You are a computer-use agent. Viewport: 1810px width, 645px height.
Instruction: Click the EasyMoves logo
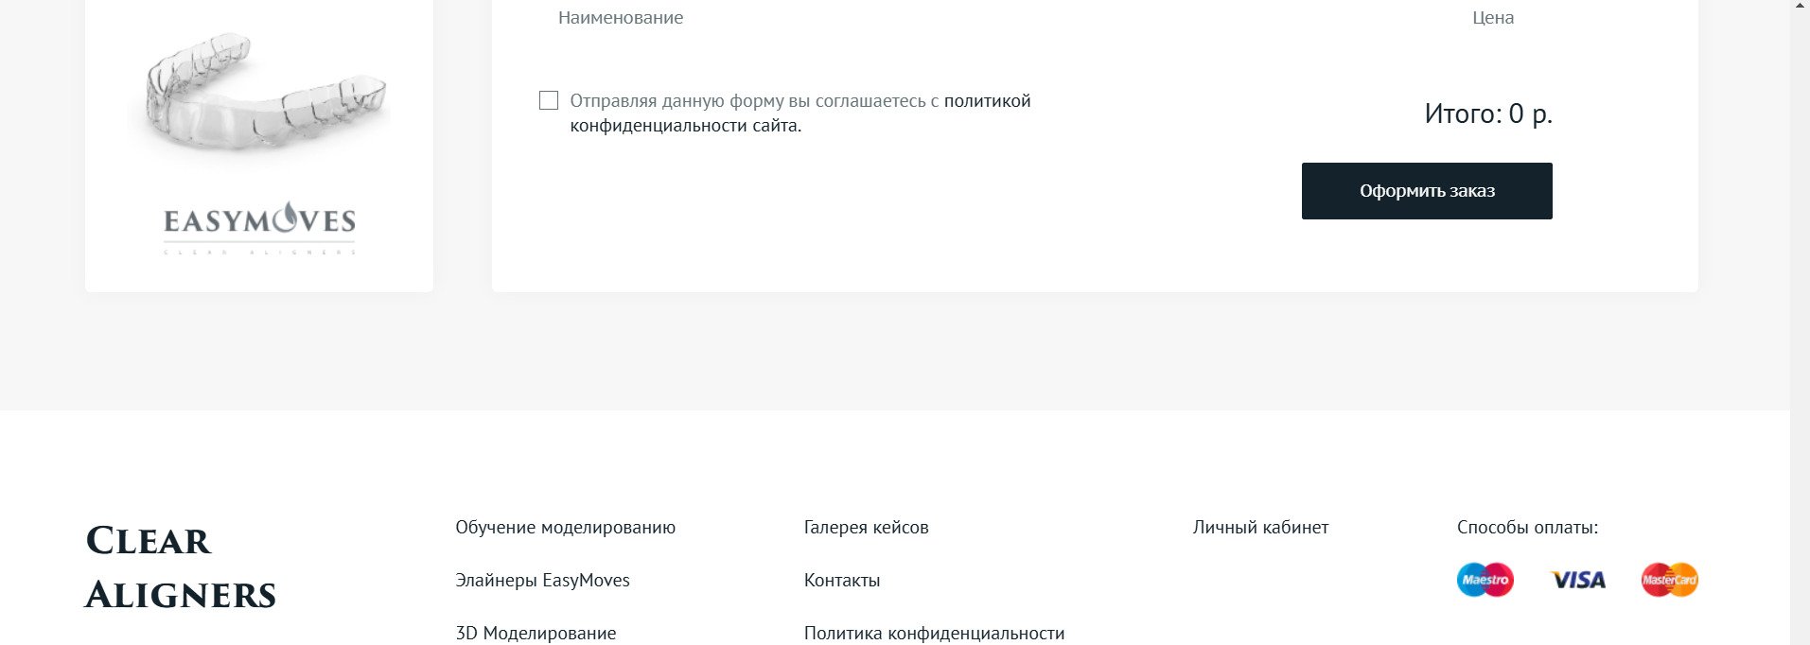click(x=260, y=227)
